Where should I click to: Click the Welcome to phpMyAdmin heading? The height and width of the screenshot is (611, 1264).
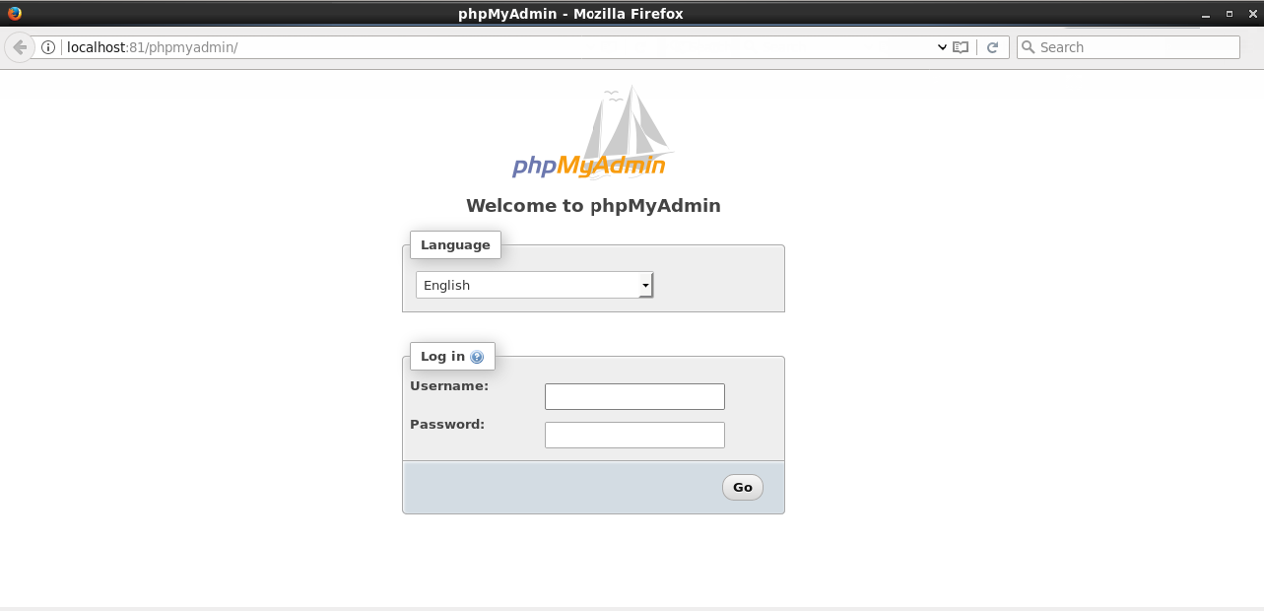(x=593, y=206)
